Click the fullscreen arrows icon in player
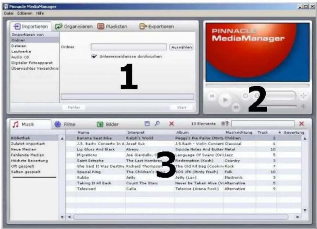 point(303,95)
